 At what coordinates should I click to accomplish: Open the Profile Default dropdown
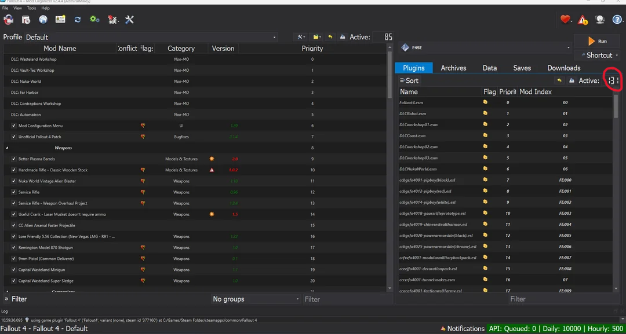click(151, 37)
